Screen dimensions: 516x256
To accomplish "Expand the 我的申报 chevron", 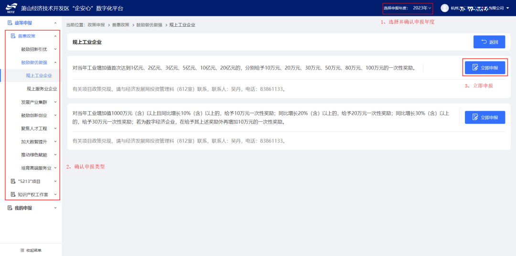I will (x=55, y=208).
